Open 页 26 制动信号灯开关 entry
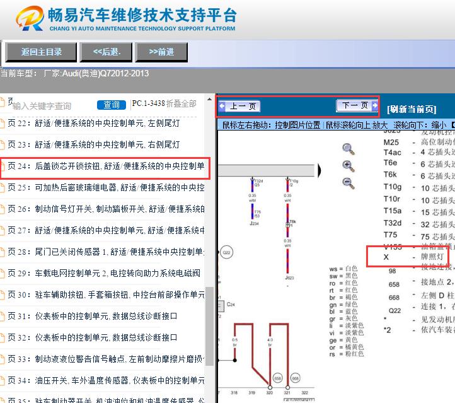This screenshot has width=455, height=403. coord(106,209)
